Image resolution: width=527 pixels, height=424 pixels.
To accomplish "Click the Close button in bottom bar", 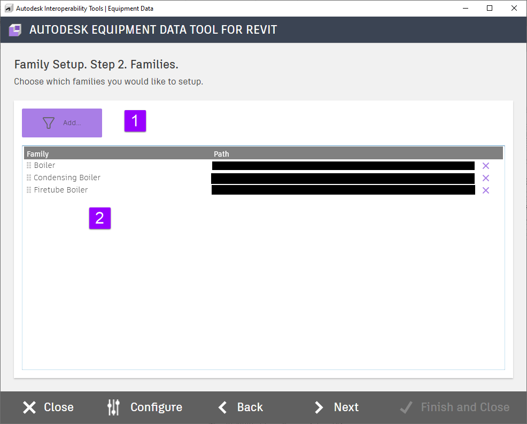I will click(x=48, y=407).
